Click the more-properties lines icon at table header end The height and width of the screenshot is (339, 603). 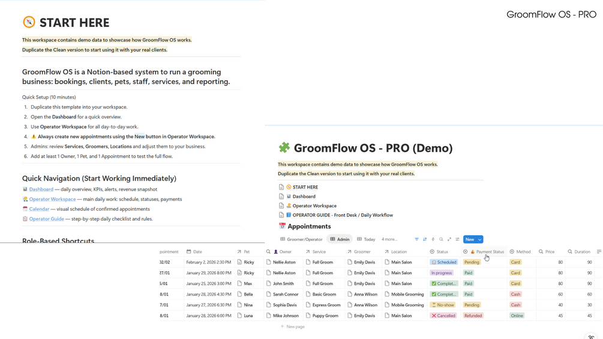pyautogui.click(x=599, y=252)
